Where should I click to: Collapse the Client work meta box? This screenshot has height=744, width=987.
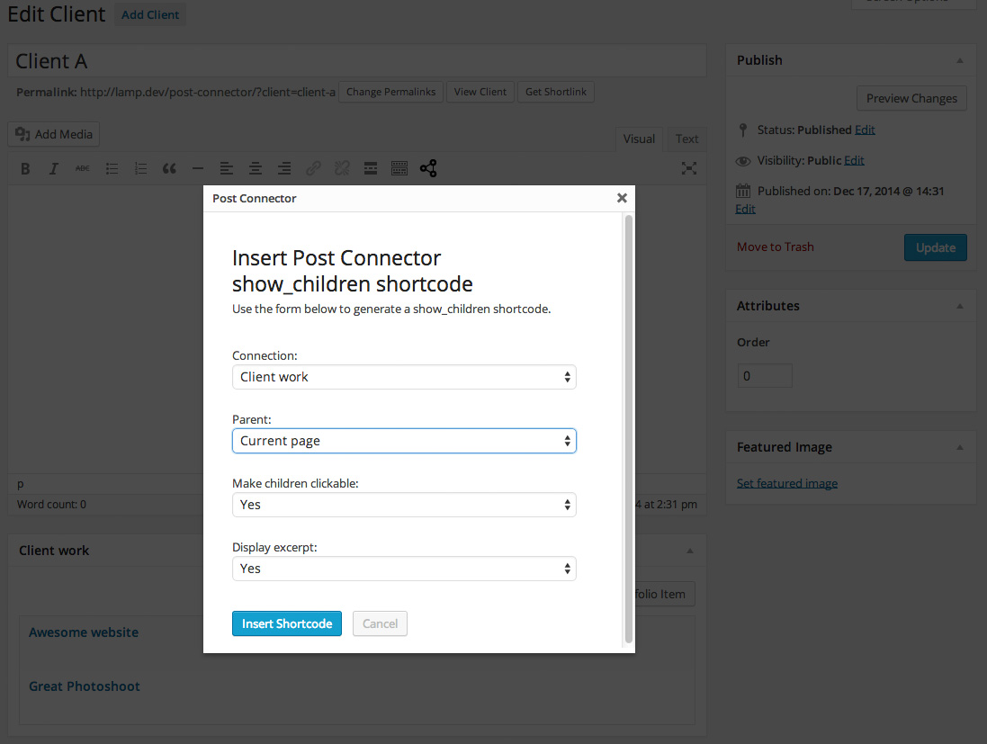[x=690, y=551]
